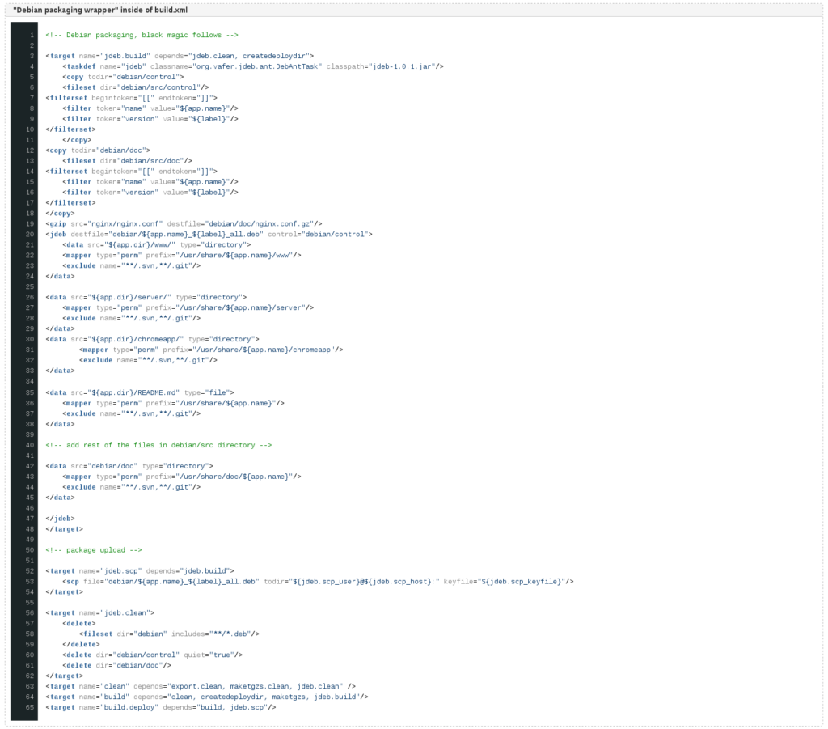828x729 pixels.
Task: Click the scp file line with keyfile
Action: (318, 582)
